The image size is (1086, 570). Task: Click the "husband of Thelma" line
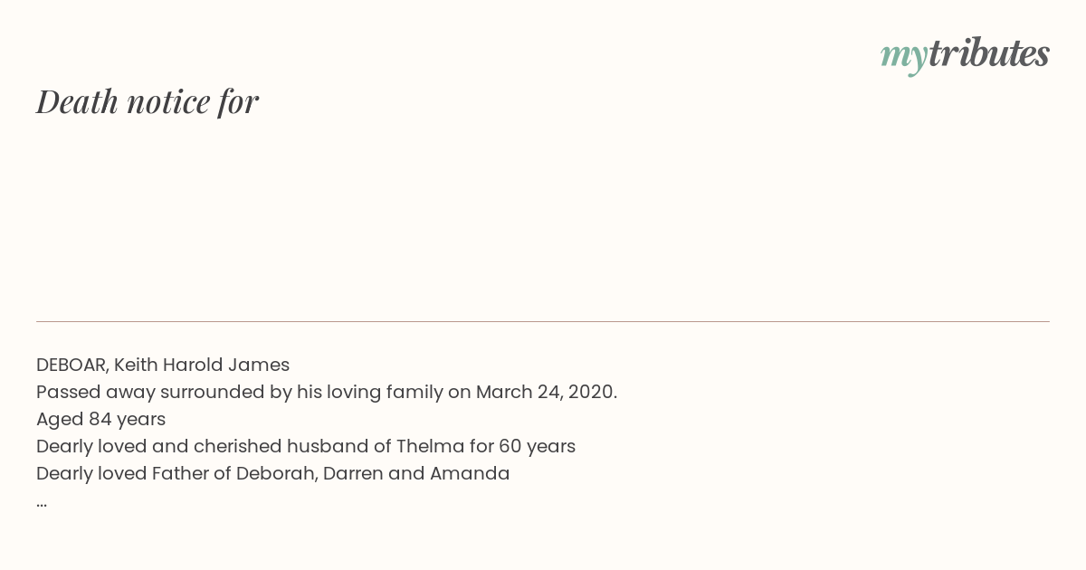click(306, 446)
